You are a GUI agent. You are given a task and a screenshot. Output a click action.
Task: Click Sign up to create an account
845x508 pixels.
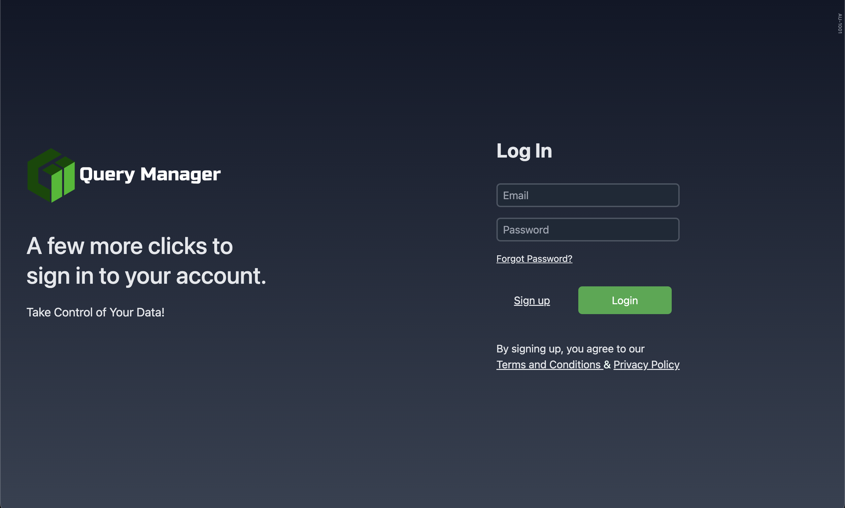[x=532, y=300]
